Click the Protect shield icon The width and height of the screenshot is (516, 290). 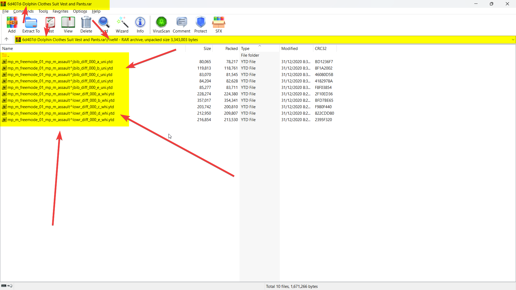point(200,24)
